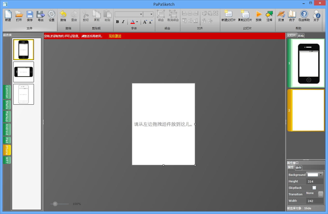This screenshot has width=328, height=214.
Task: Click align top icon
Action: [x=184, y=21]
